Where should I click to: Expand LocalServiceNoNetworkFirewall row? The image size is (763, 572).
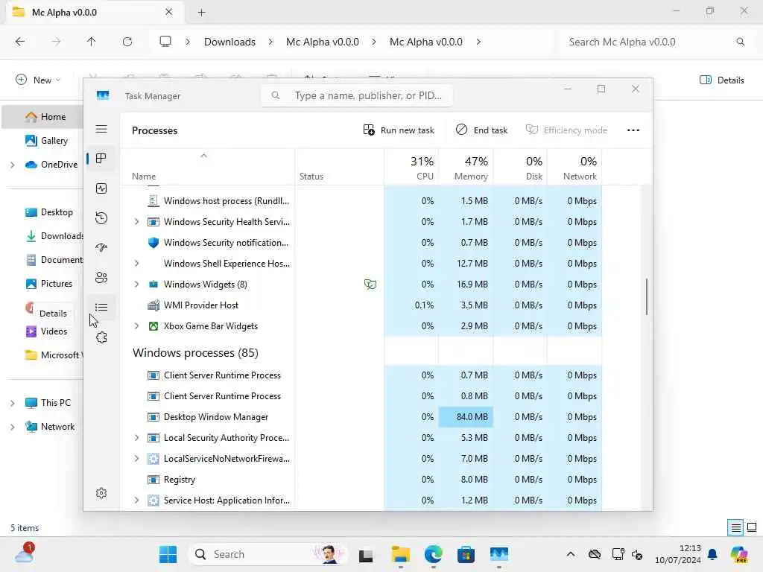(x=137, y=459)
